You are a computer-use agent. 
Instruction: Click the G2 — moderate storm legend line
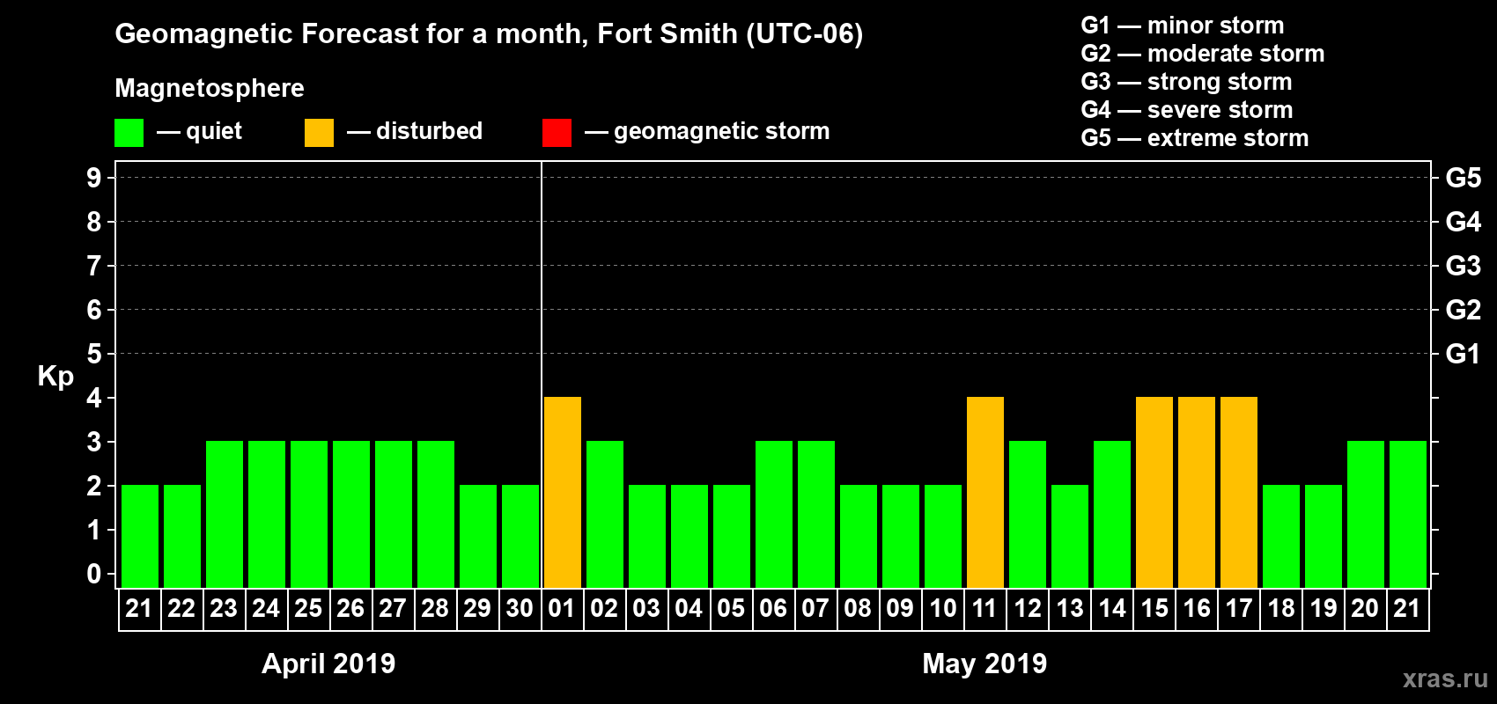(x=1203, y=54)
